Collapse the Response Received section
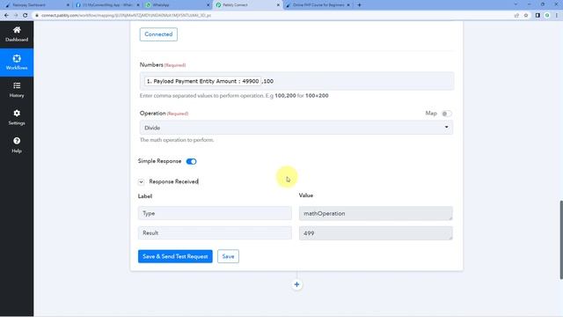This screenshot has height=317, width=563. coord(141,182)
